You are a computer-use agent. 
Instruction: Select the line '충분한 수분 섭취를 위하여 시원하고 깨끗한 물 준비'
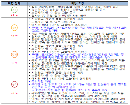[68, 10]
